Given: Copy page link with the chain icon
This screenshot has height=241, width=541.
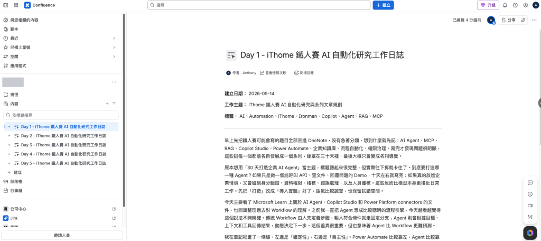Looking at the screenshot, I should 524,20.
